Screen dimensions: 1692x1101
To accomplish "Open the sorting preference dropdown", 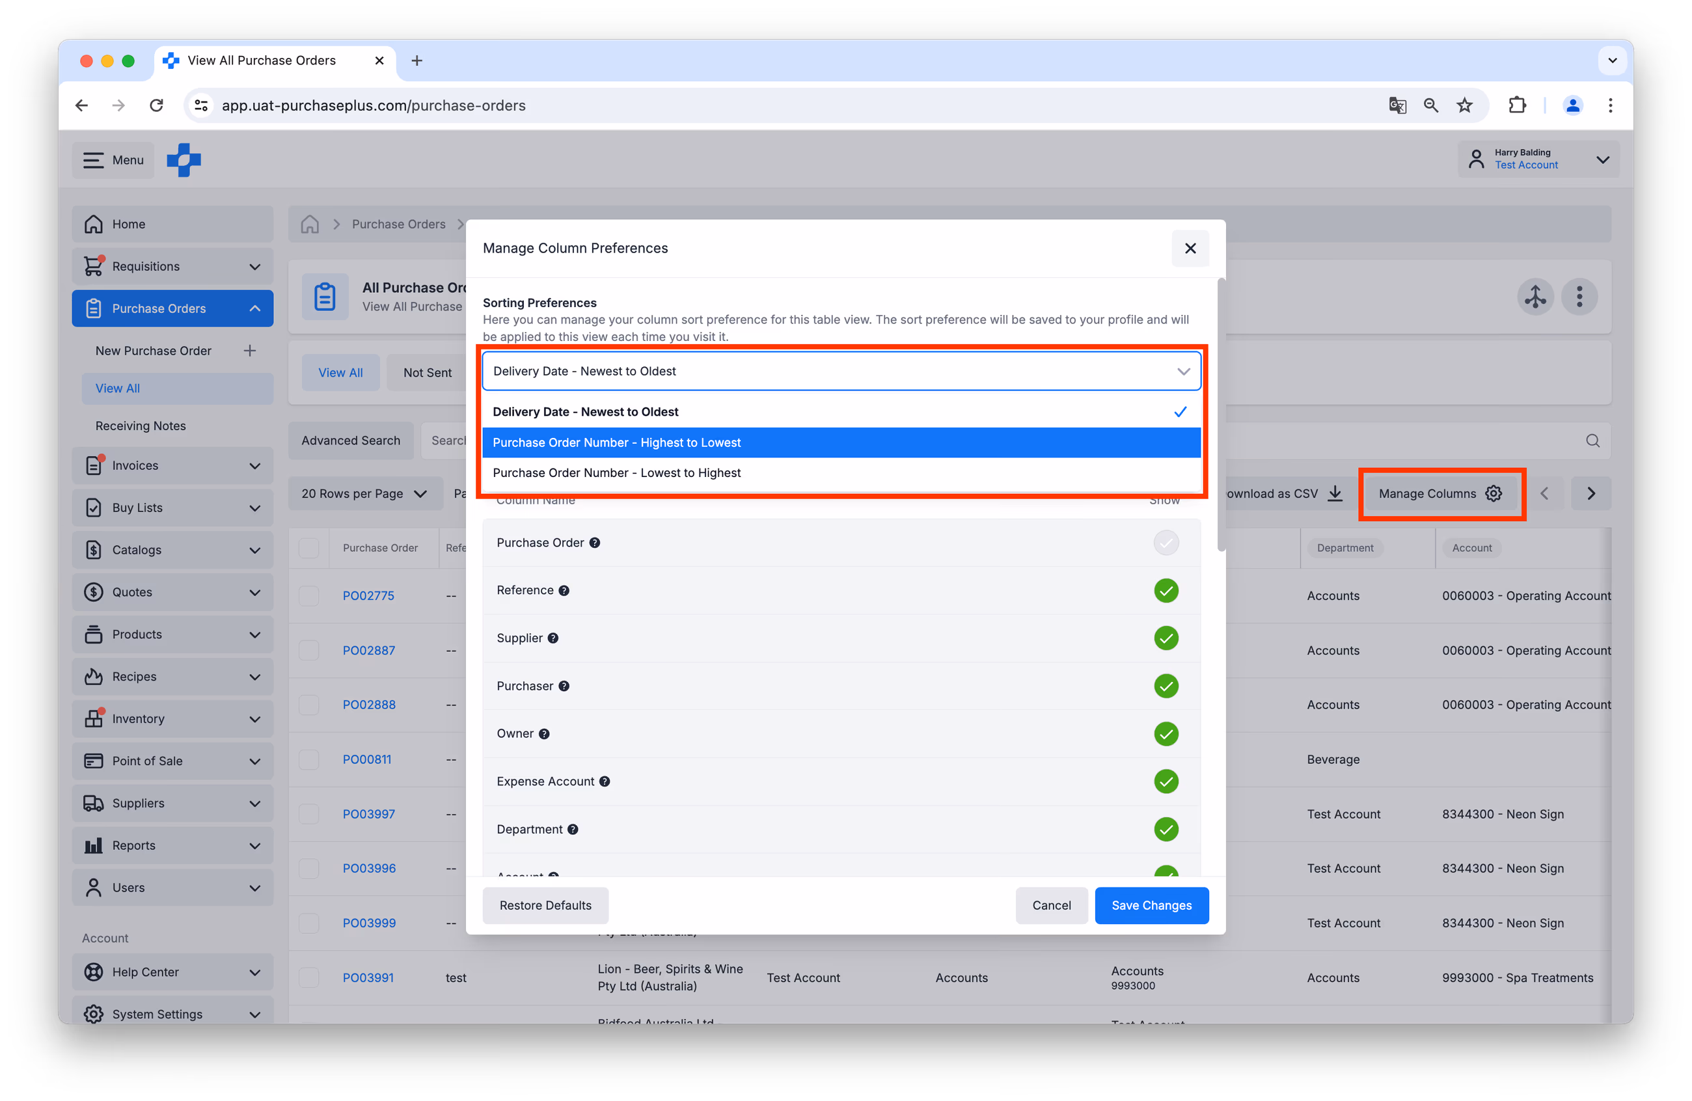I will coord(841,371).
